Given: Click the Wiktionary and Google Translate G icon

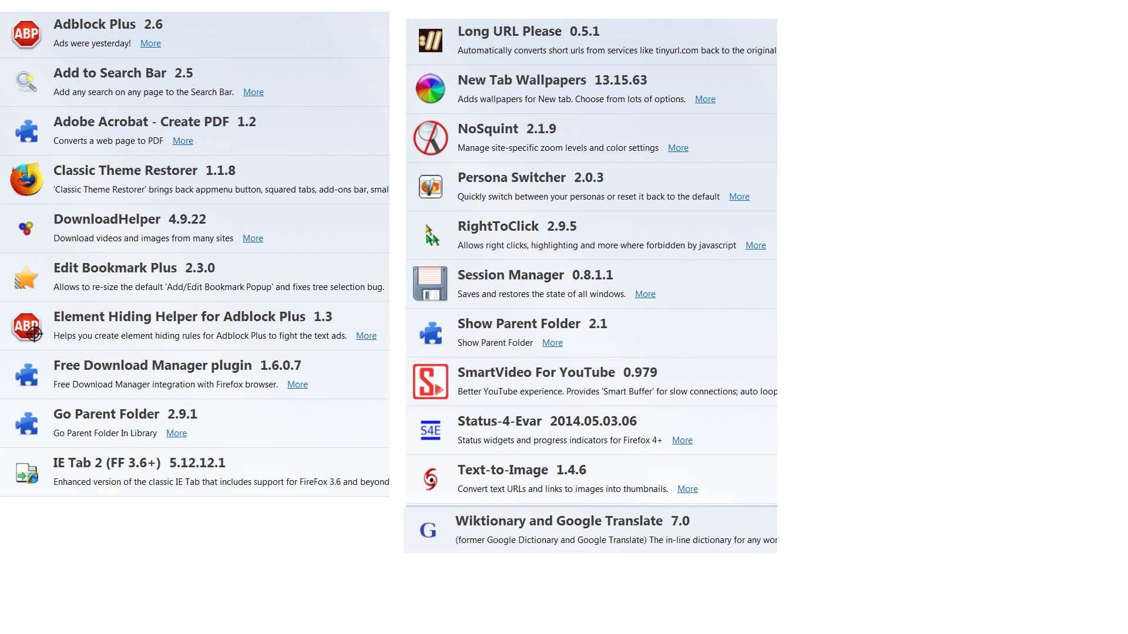Looking at the screenshot, I should pyautogui.click(x=428, y=530).
